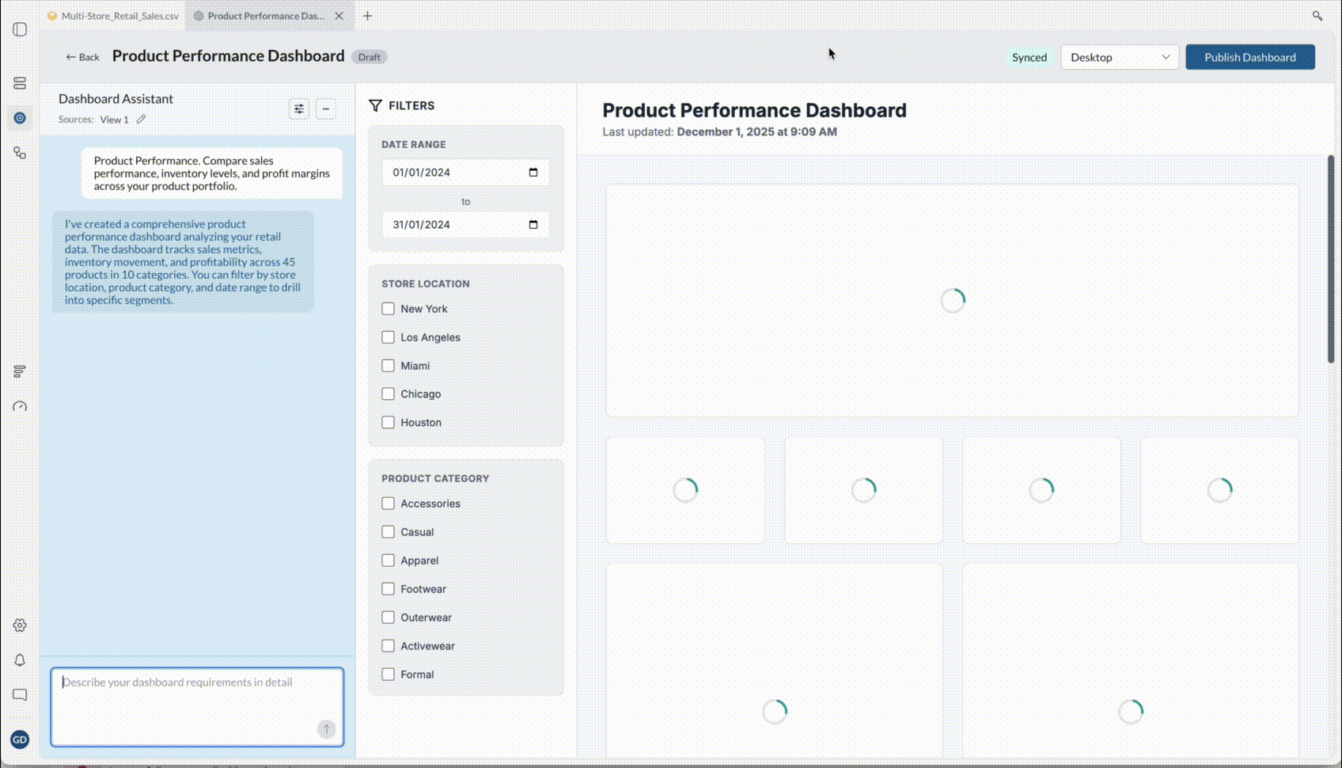Open the settings gear in the sidebar

click(20, 625)
